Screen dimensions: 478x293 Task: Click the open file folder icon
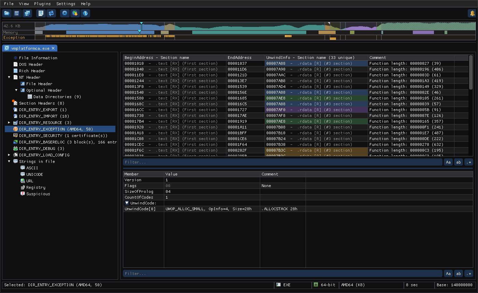point(7,13)
